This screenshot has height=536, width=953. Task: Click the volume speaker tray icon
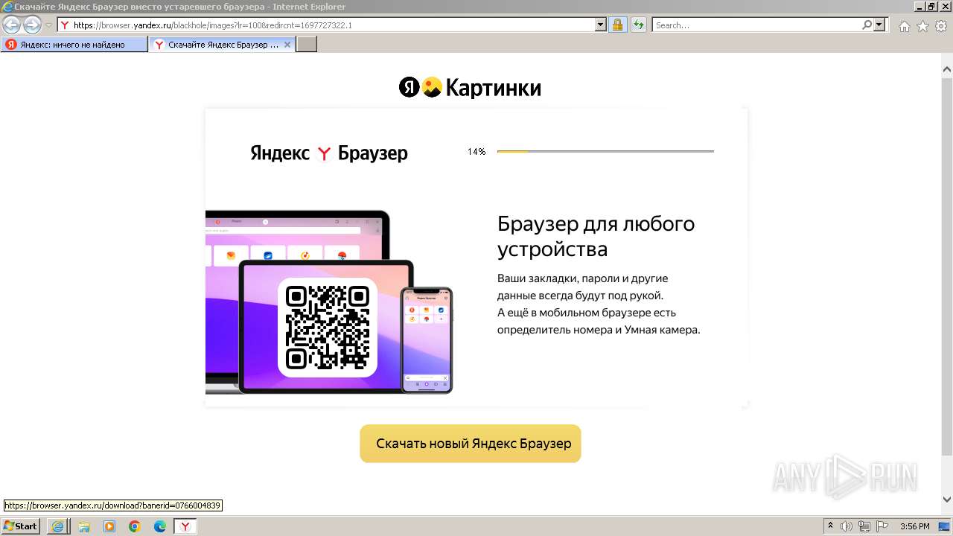click(x=847, y=526)
